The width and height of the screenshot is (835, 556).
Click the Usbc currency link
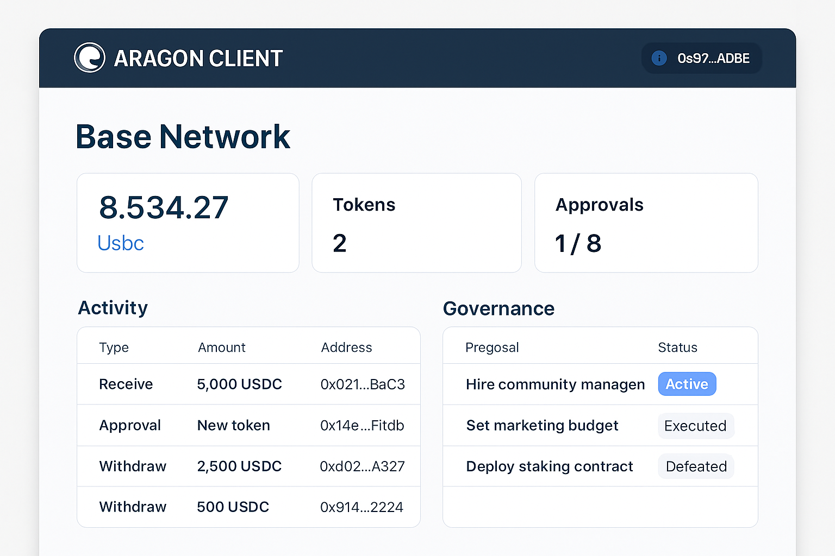[120, 243]
